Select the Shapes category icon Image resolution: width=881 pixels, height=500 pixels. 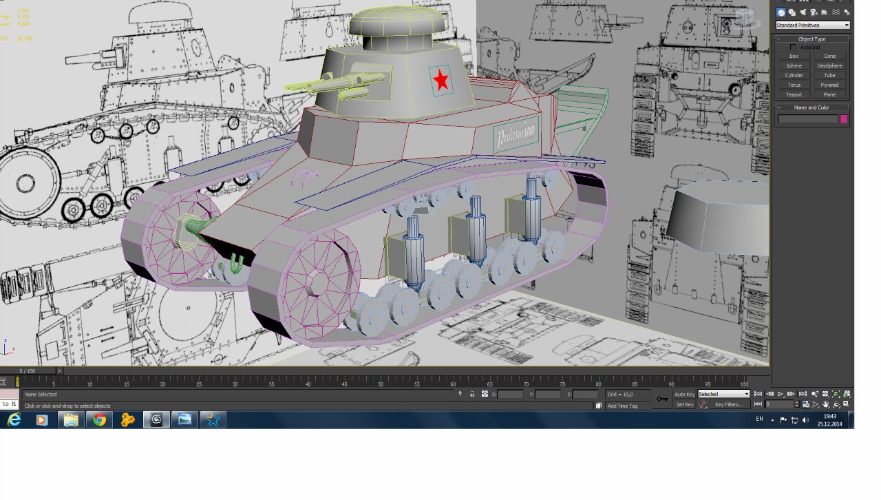[792, 12]
